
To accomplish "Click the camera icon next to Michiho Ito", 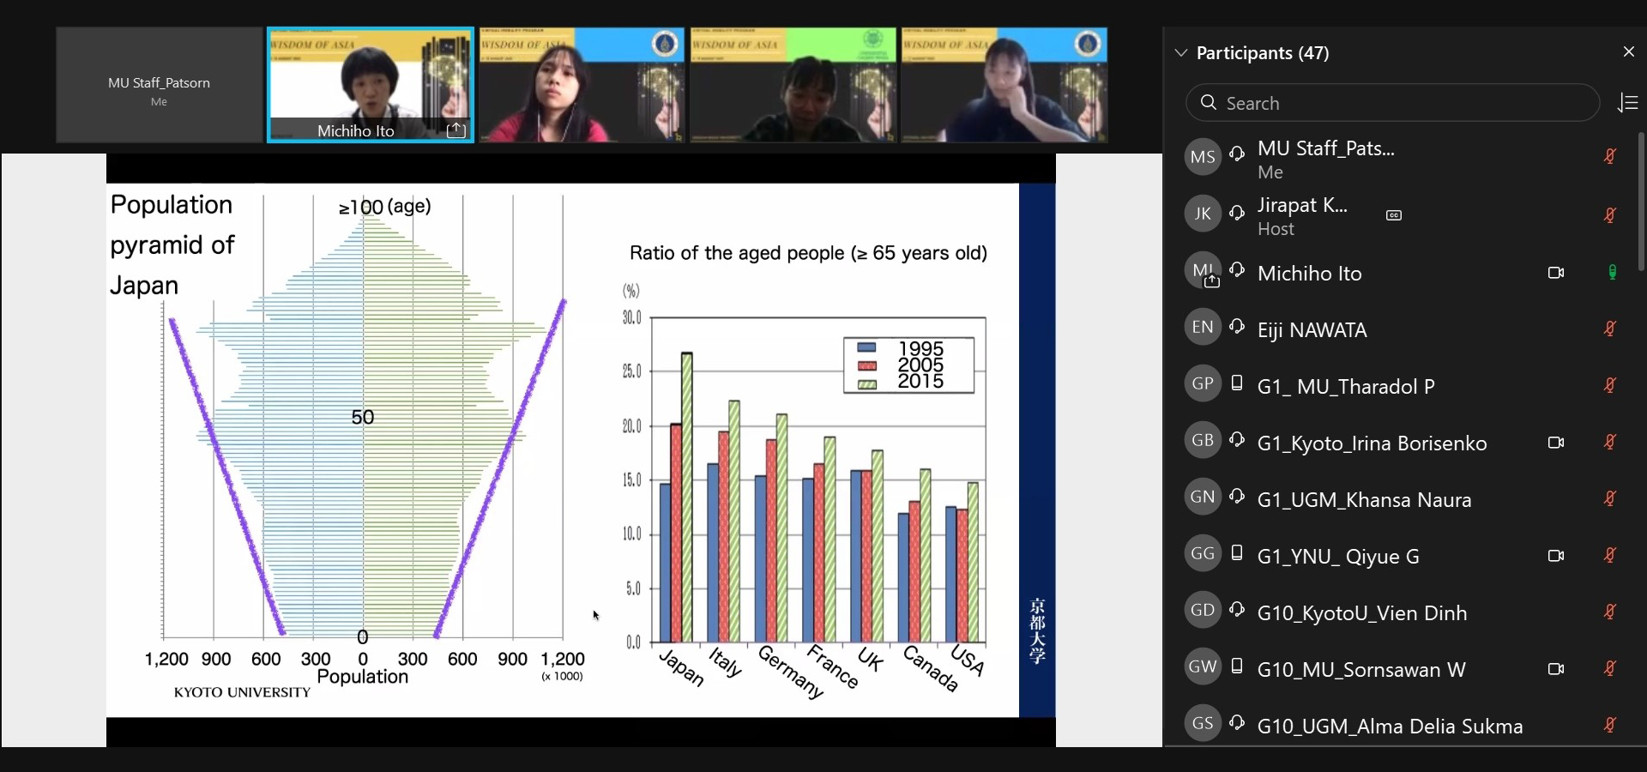I will pos(1555,273).
